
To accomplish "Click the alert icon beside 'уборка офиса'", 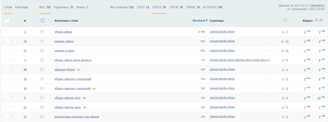I will [x=43, y=32].
